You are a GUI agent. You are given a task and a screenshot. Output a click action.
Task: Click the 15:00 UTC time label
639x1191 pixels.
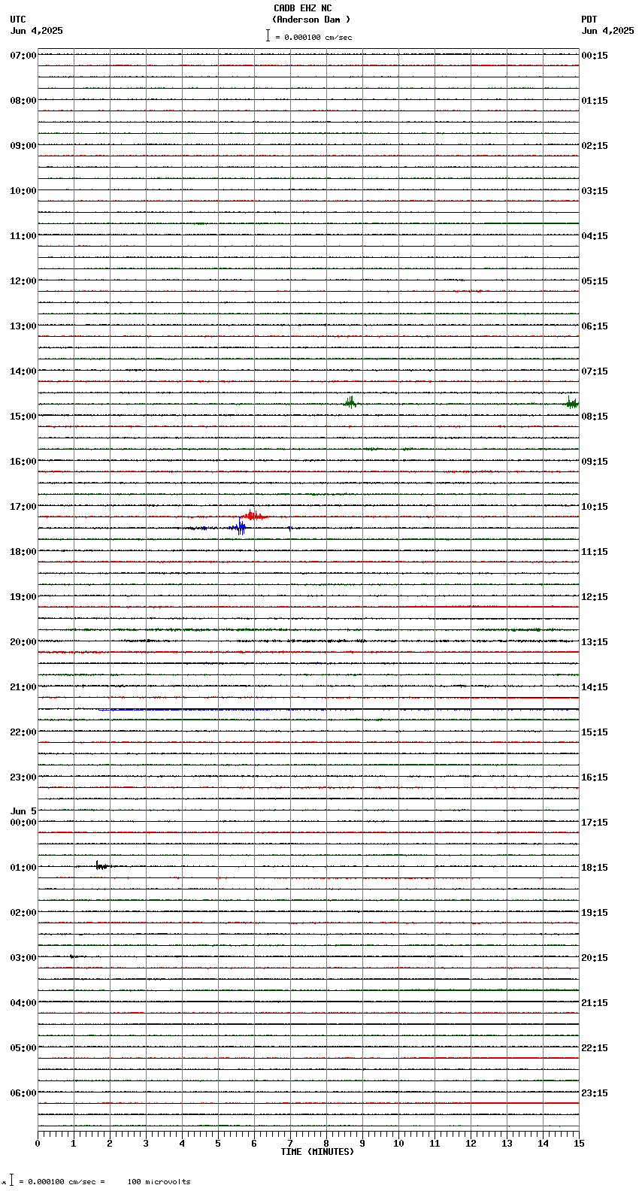click(23, 417)
